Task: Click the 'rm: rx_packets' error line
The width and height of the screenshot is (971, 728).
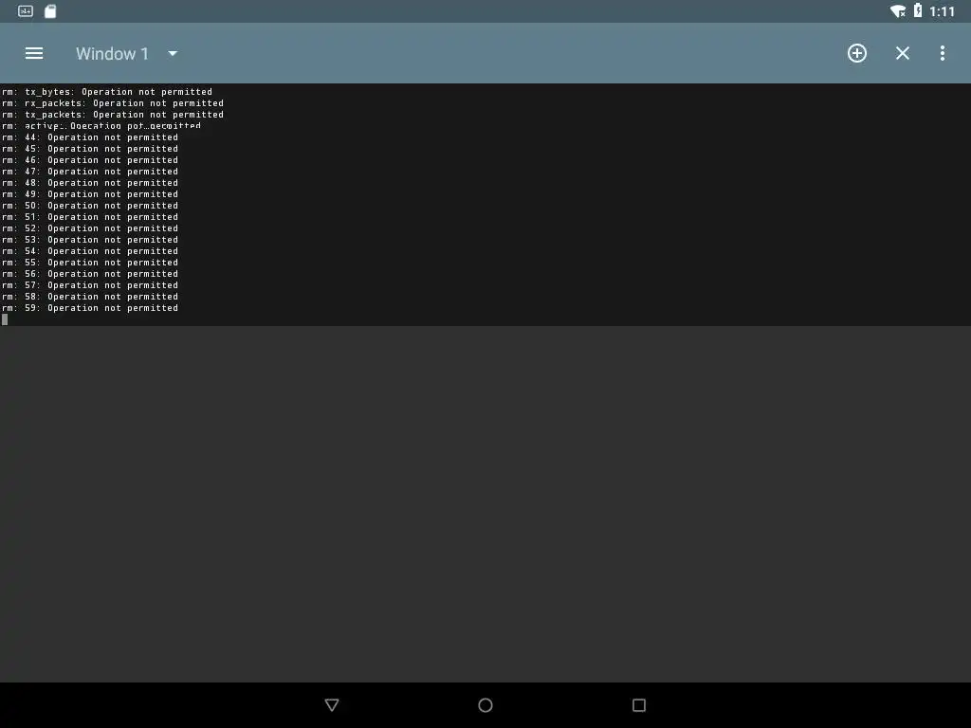Action: click(x=113, y=103)
